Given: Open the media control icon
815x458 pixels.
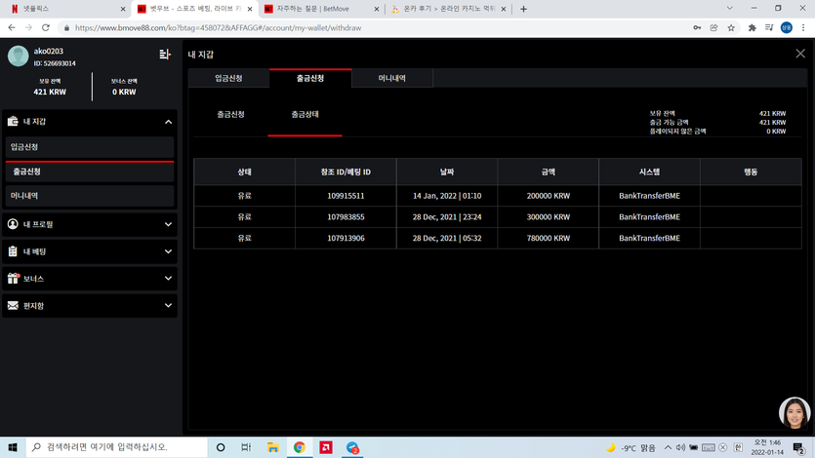Looking at the screenshot, I should pos(769,28).
